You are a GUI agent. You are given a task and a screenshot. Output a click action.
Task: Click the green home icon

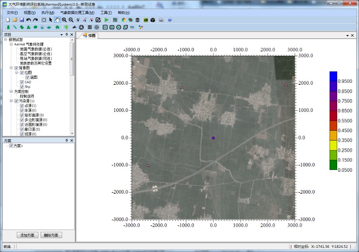(x=57, y=27)
